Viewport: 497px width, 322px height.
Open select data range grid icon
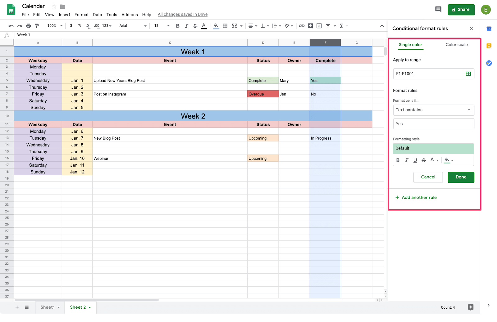click(x=468, y=74)
